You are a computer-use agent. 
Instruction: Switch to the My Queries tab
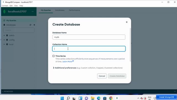pyautogui.click(x=46, y=10)
